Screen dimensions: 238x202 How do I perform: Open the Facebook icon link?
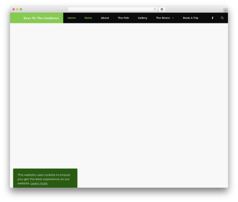pos(212,18)
